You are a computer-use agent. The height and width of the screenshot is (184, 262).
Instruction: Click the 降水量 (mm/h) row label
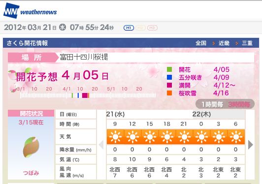click(75, 150)
